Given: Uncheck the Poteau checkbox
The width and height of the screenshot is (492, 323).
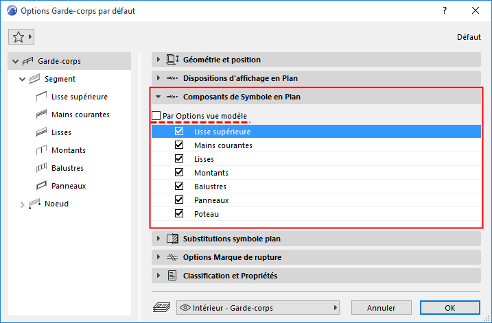Looking at the screenshot, I should [180, 214].
